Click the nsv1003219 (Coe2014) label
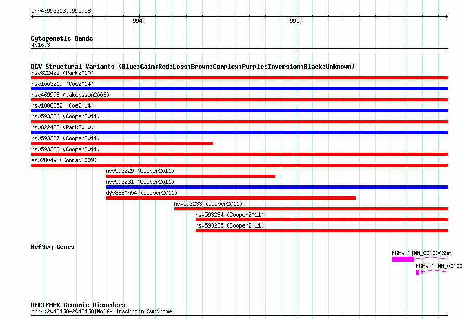The width and height of the screenshot is (463, 319). [x=62, y=84]
